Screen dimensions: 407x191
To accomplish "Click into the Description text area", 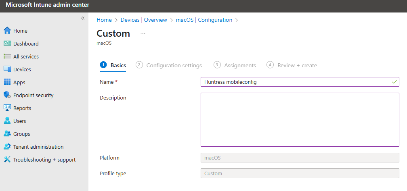I will 300,120.
